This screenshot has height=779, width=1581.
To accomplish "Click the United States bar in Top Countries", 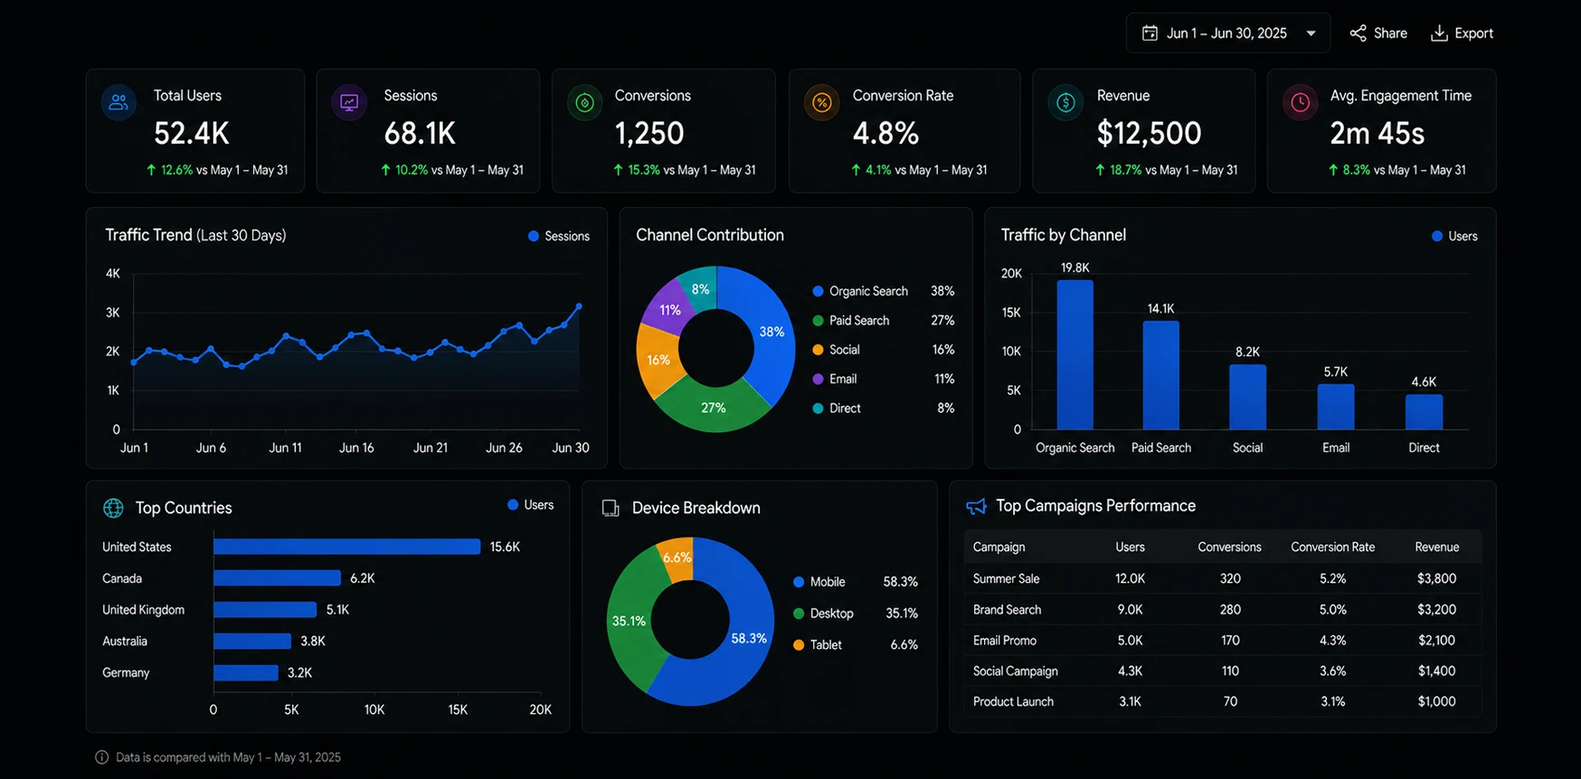I will [346, 547].
